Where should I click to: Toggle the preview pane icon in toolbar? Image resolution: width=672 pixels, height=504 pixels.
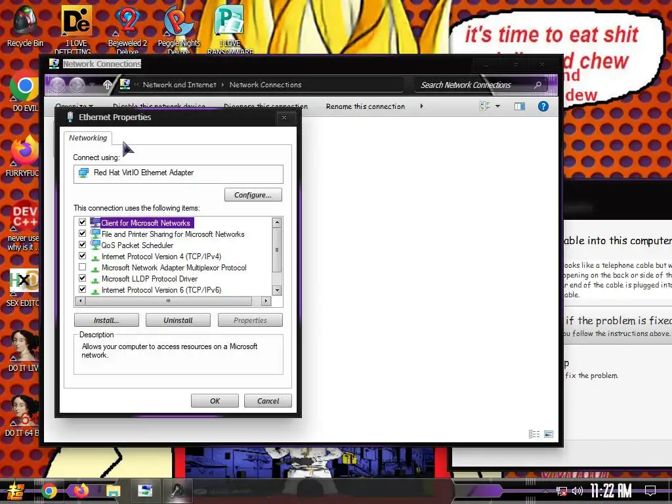[x=520, y=106]
